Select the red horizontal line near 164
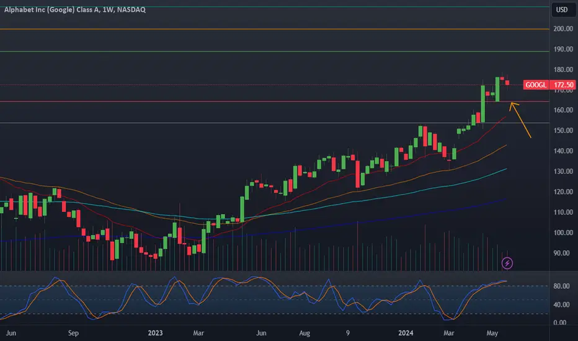 coord(275,102)
